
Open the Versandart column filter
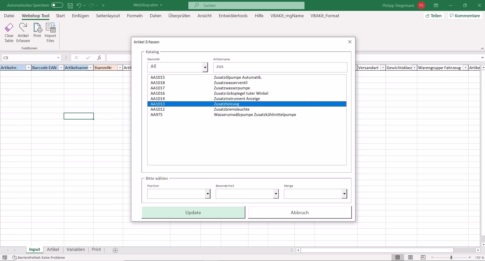point(383,68)
